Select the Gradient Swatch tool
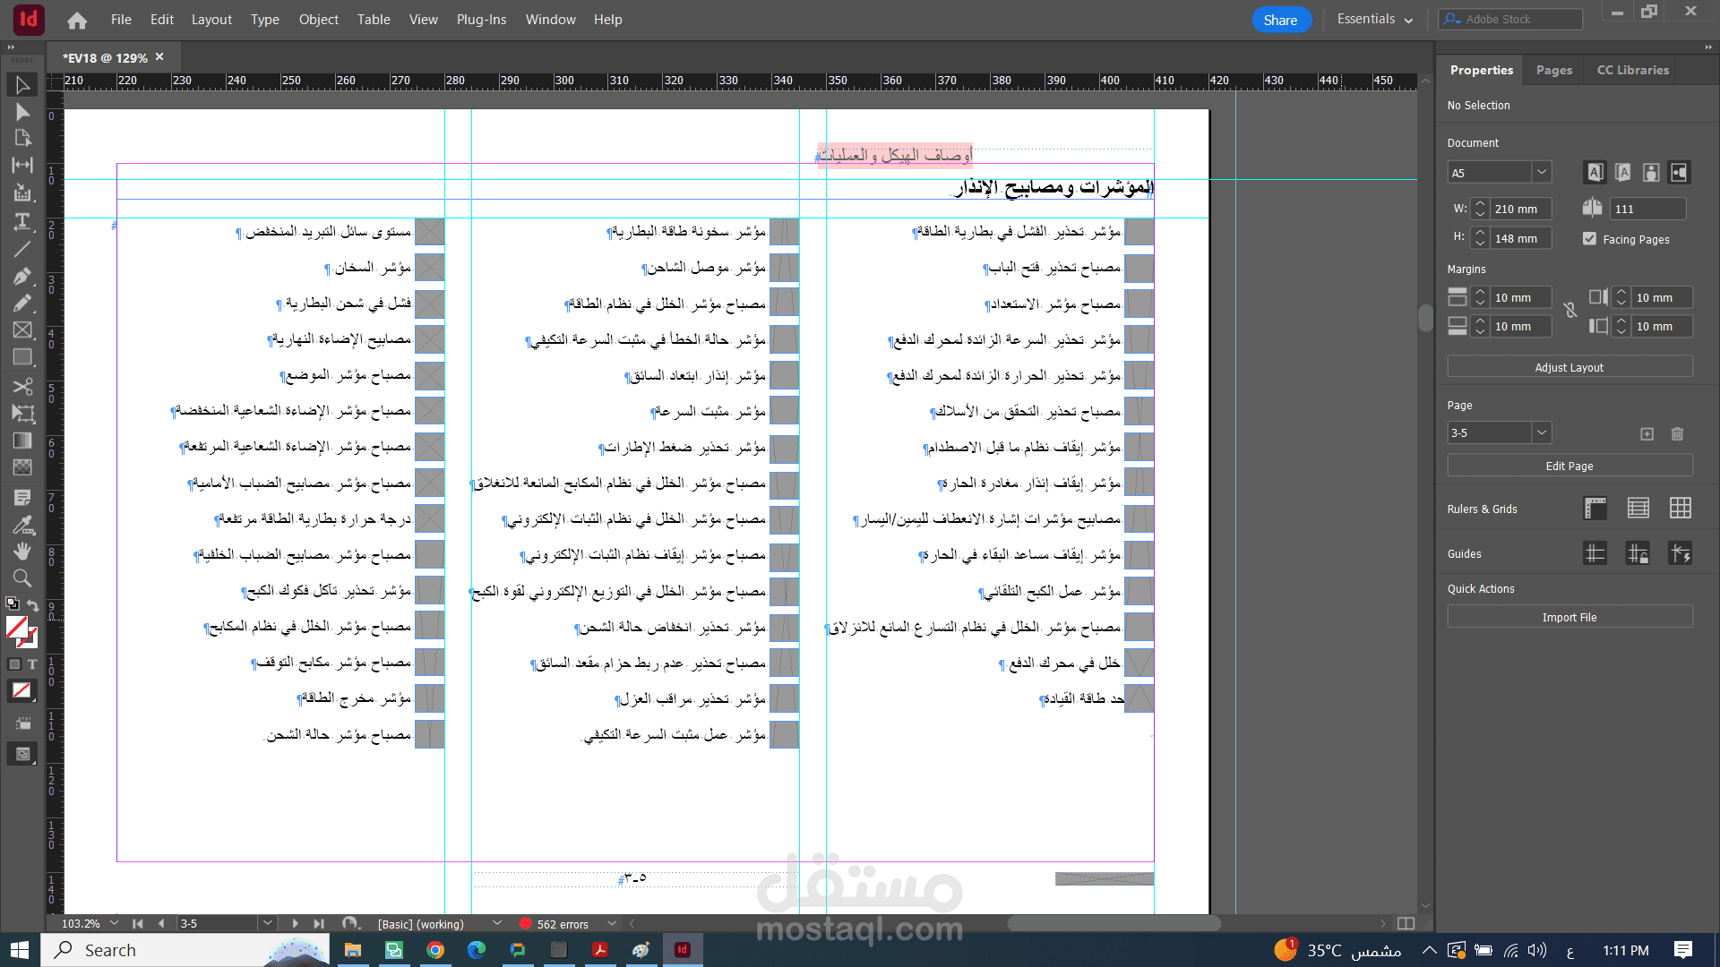Image resolution: width=1720 pixels, height=967 pixels. [x=22, y=440]
